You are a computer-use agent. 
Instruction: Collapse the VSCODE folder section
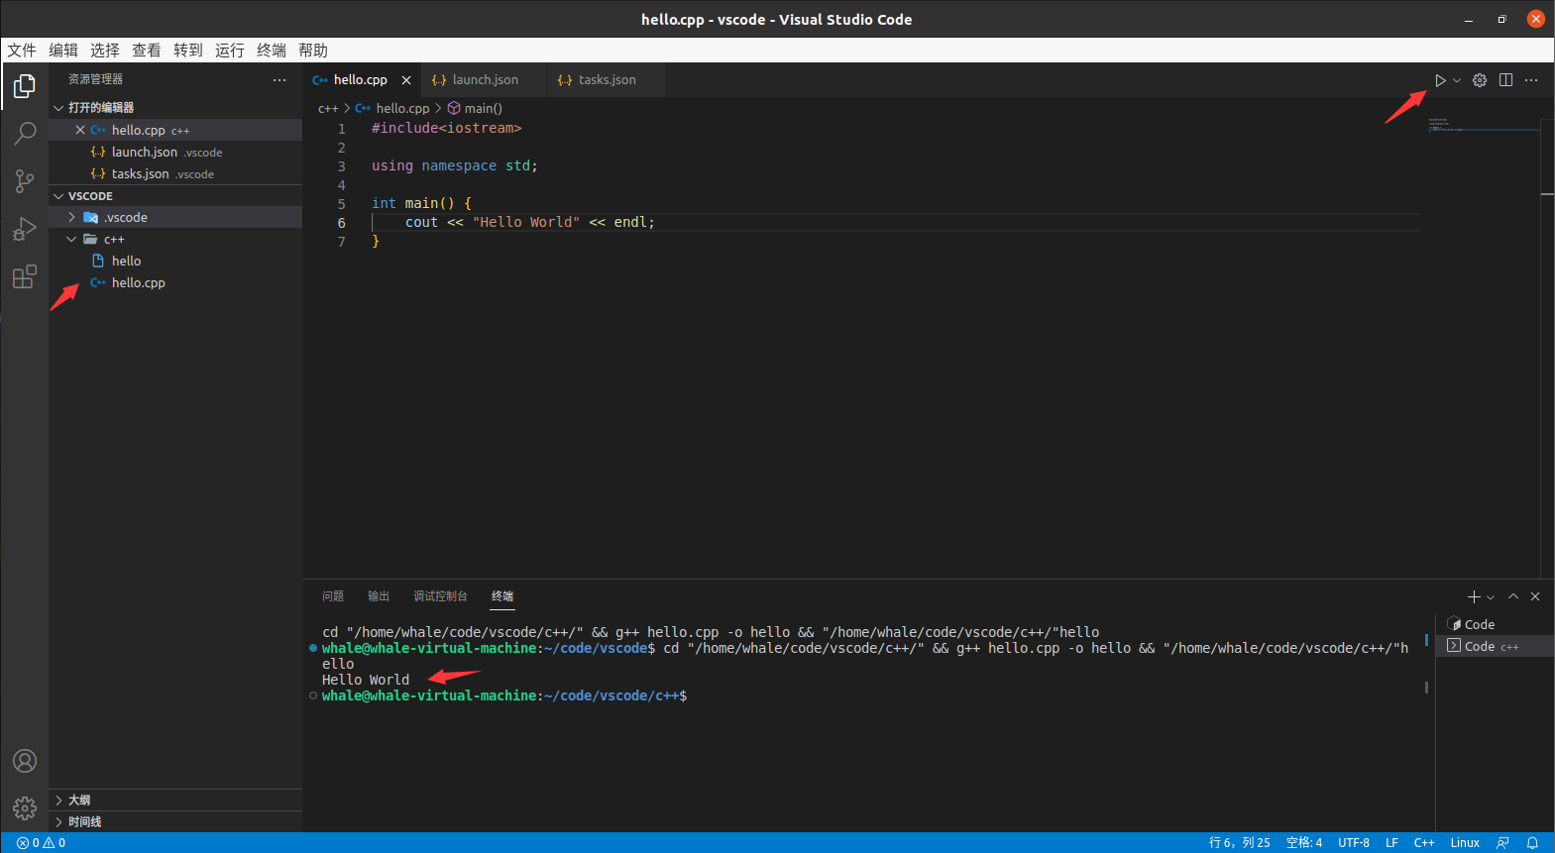175,196
